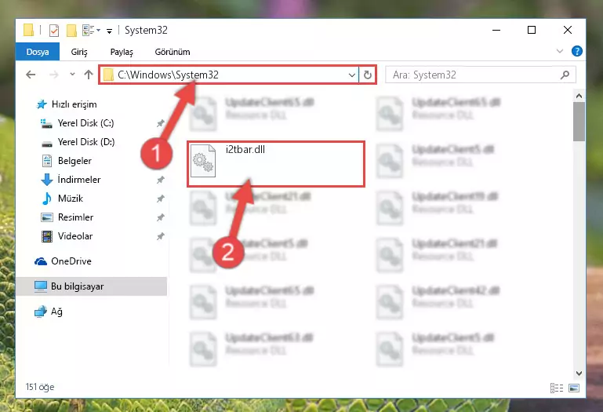Expand the ribbon with the chevron
The width and height of the screenshot is (603, 412).
560,51
